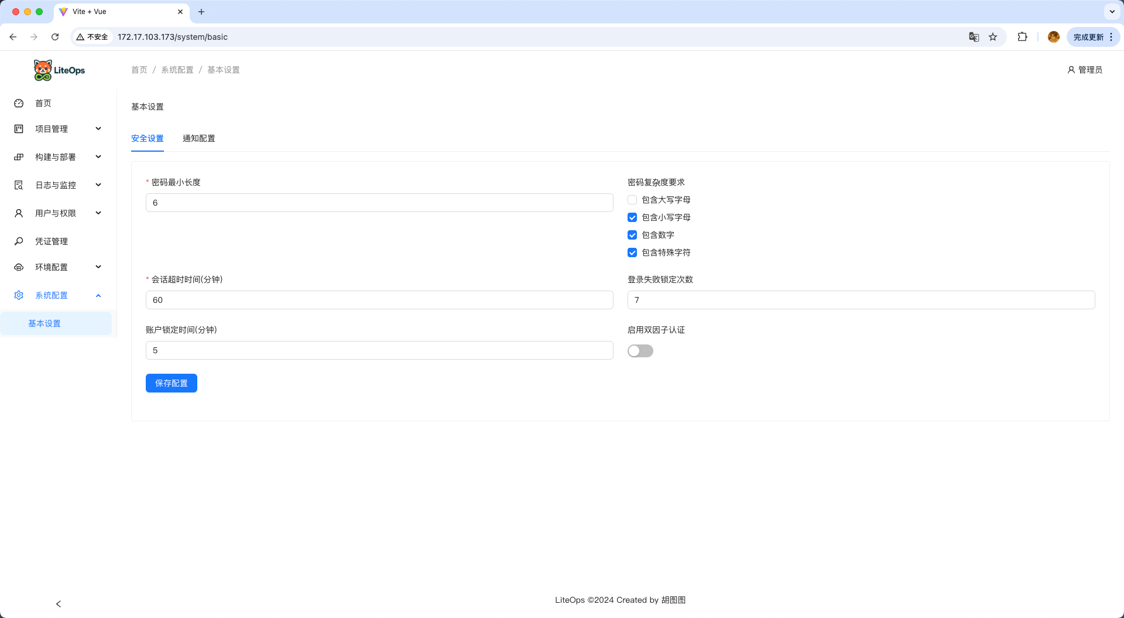Collapse the sidebar with the bottom arrow
Viewport: 1124px width, 618px height.
pyautogui.click(x=59, y=604)
